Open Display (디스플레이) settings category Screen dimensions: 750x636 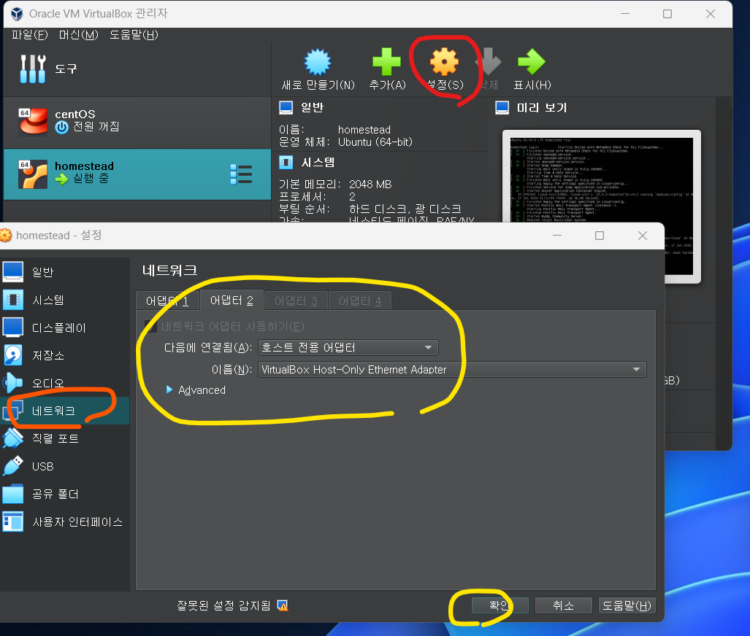coord(64,327)
